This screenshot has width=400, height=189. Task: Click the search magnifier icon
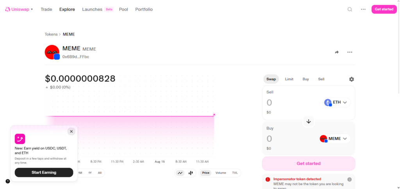(x=350, y=9)
